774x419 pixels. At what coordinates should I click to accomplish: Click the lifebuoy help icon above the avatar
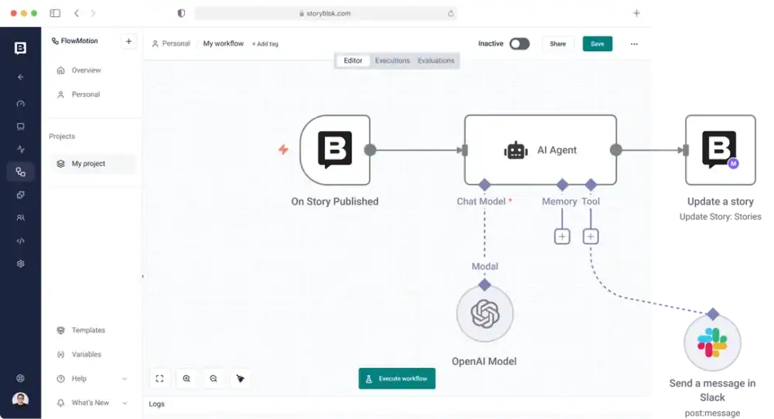(20, 378)
